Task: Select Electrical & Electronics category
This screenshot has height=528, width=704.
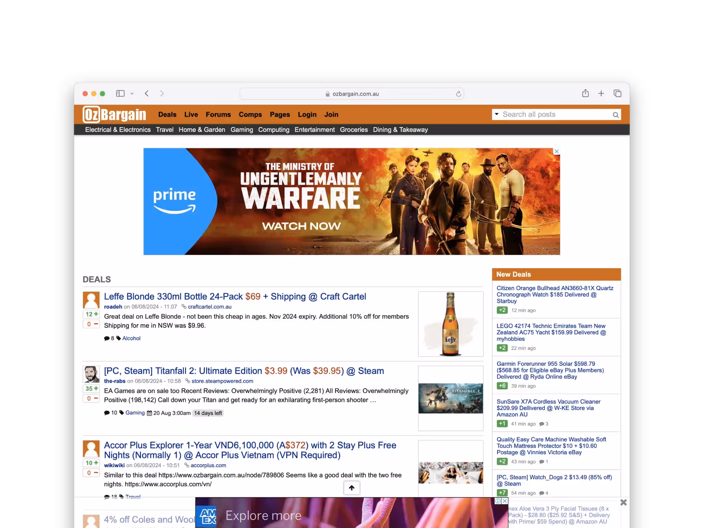Action: pyautogui.click(x=118, y=130)
